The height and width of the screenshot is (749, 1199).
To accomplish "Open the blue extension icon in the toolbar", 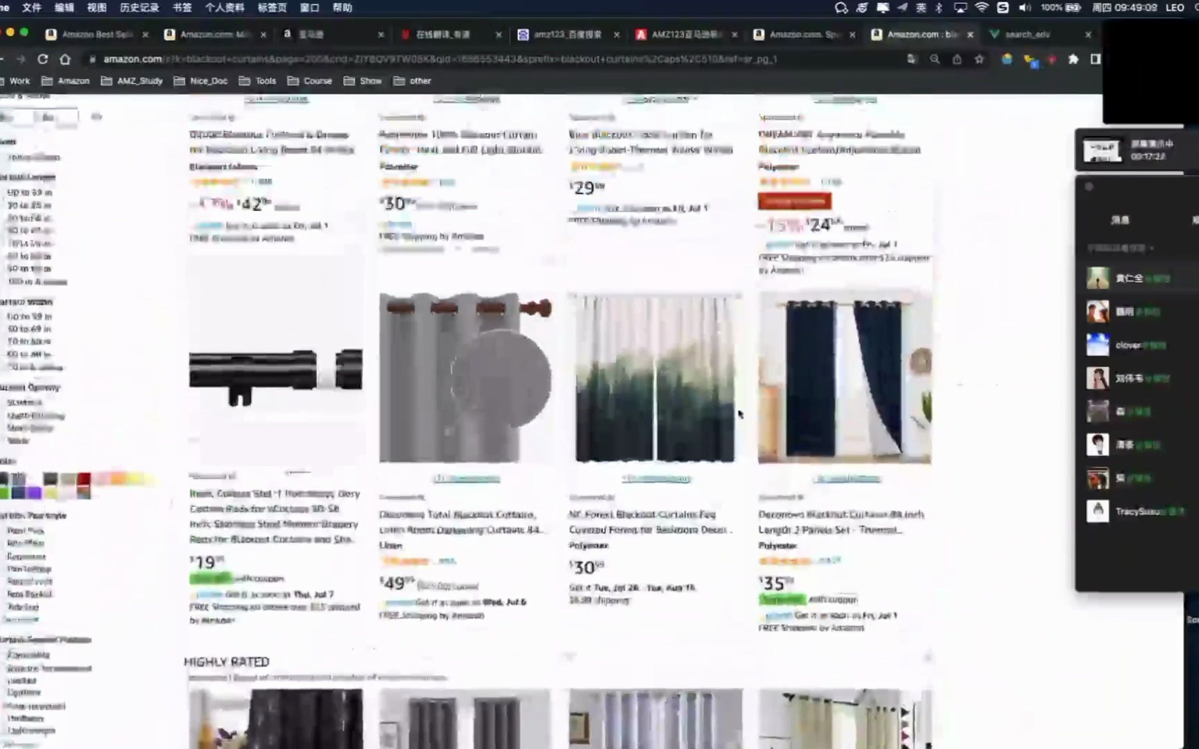I will click(1034, 59).
